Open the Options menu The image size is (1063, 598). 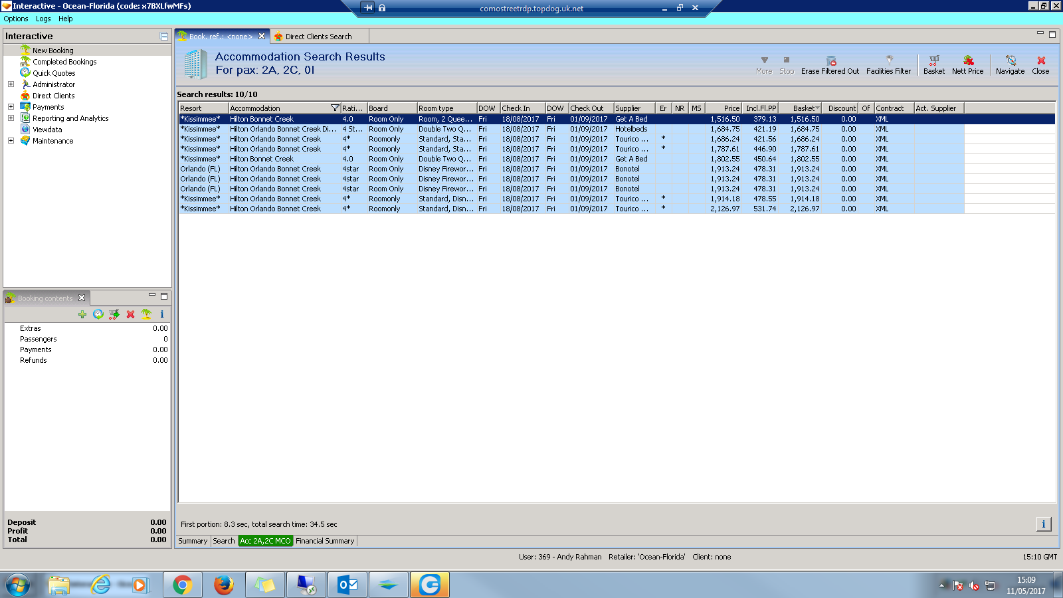(x=16, y=19)
